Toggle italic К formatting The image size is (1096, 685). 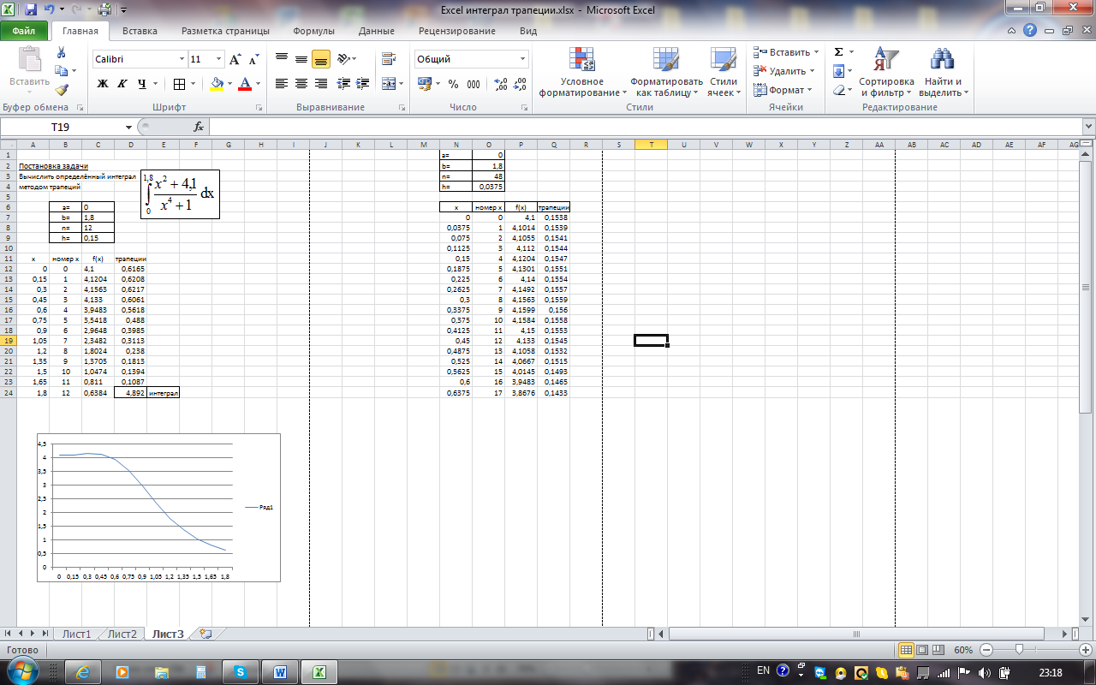click(122, 84)
